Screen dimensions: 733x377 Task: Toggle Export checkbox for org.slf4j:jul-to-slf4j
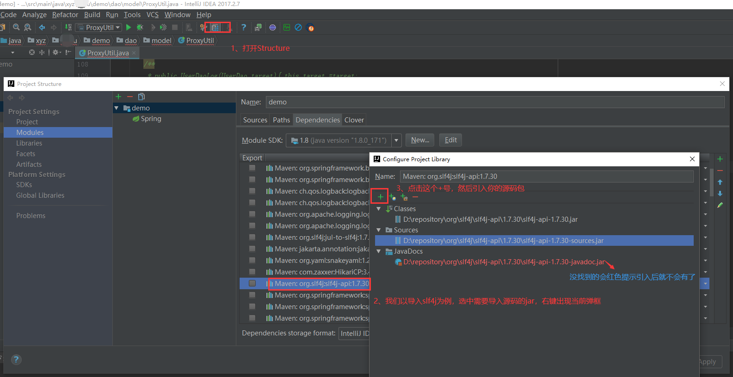click(252, 237)
